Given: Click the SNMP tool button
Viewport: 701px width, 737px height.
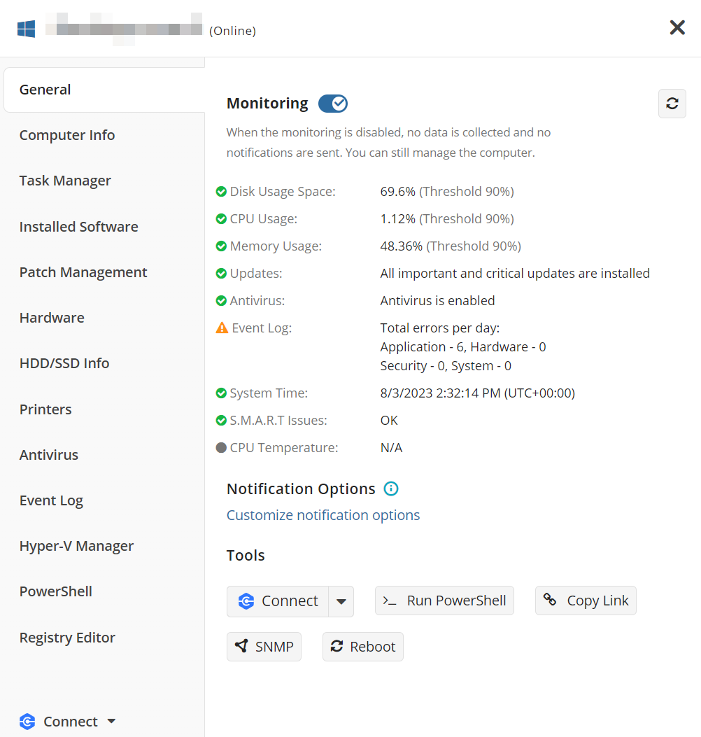Looking at the screenshot, I should [x=264, y=647].
